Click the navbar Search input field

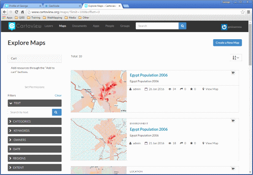point(157,26)
